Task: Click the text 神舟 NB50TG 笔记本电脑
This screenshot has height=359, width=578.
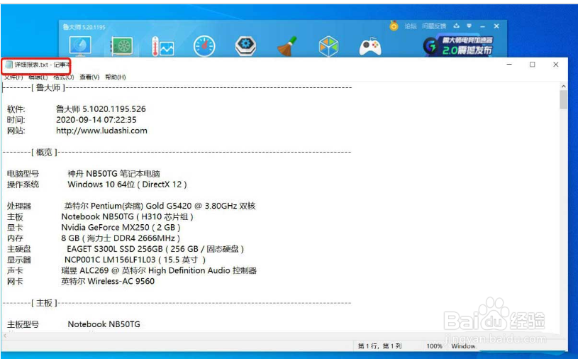Action: tap(113, 174)
